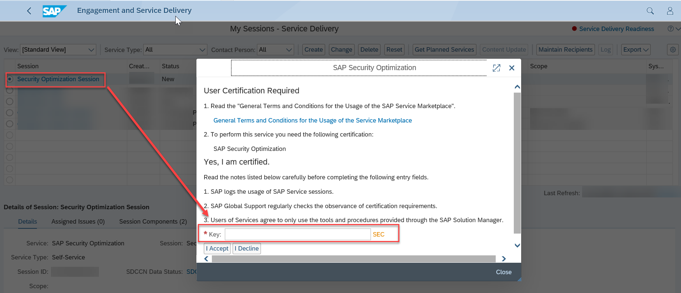681x293 pixels.
Task: Maximize the SAP Security Optimization dialog
Action: 496,68
